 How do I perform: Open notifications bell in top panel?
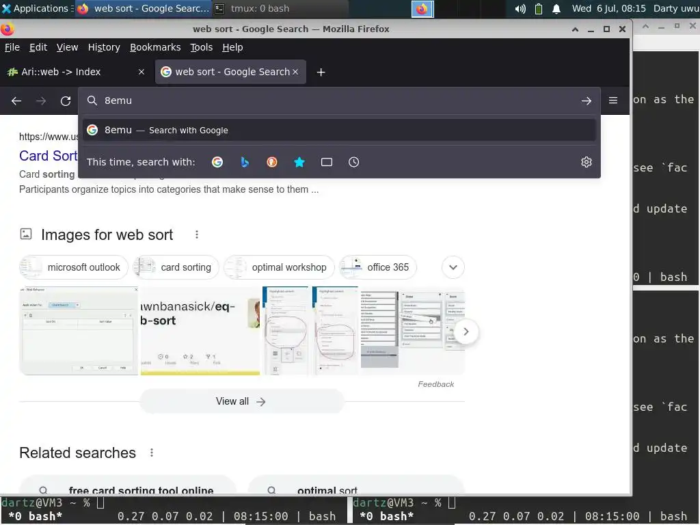(556, 8)
